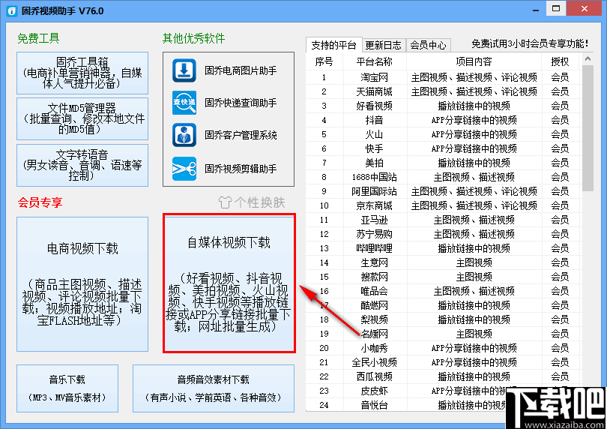Select the 美拍 row
The width and height of the screenshot is (607, 429).
coord(444,163)
